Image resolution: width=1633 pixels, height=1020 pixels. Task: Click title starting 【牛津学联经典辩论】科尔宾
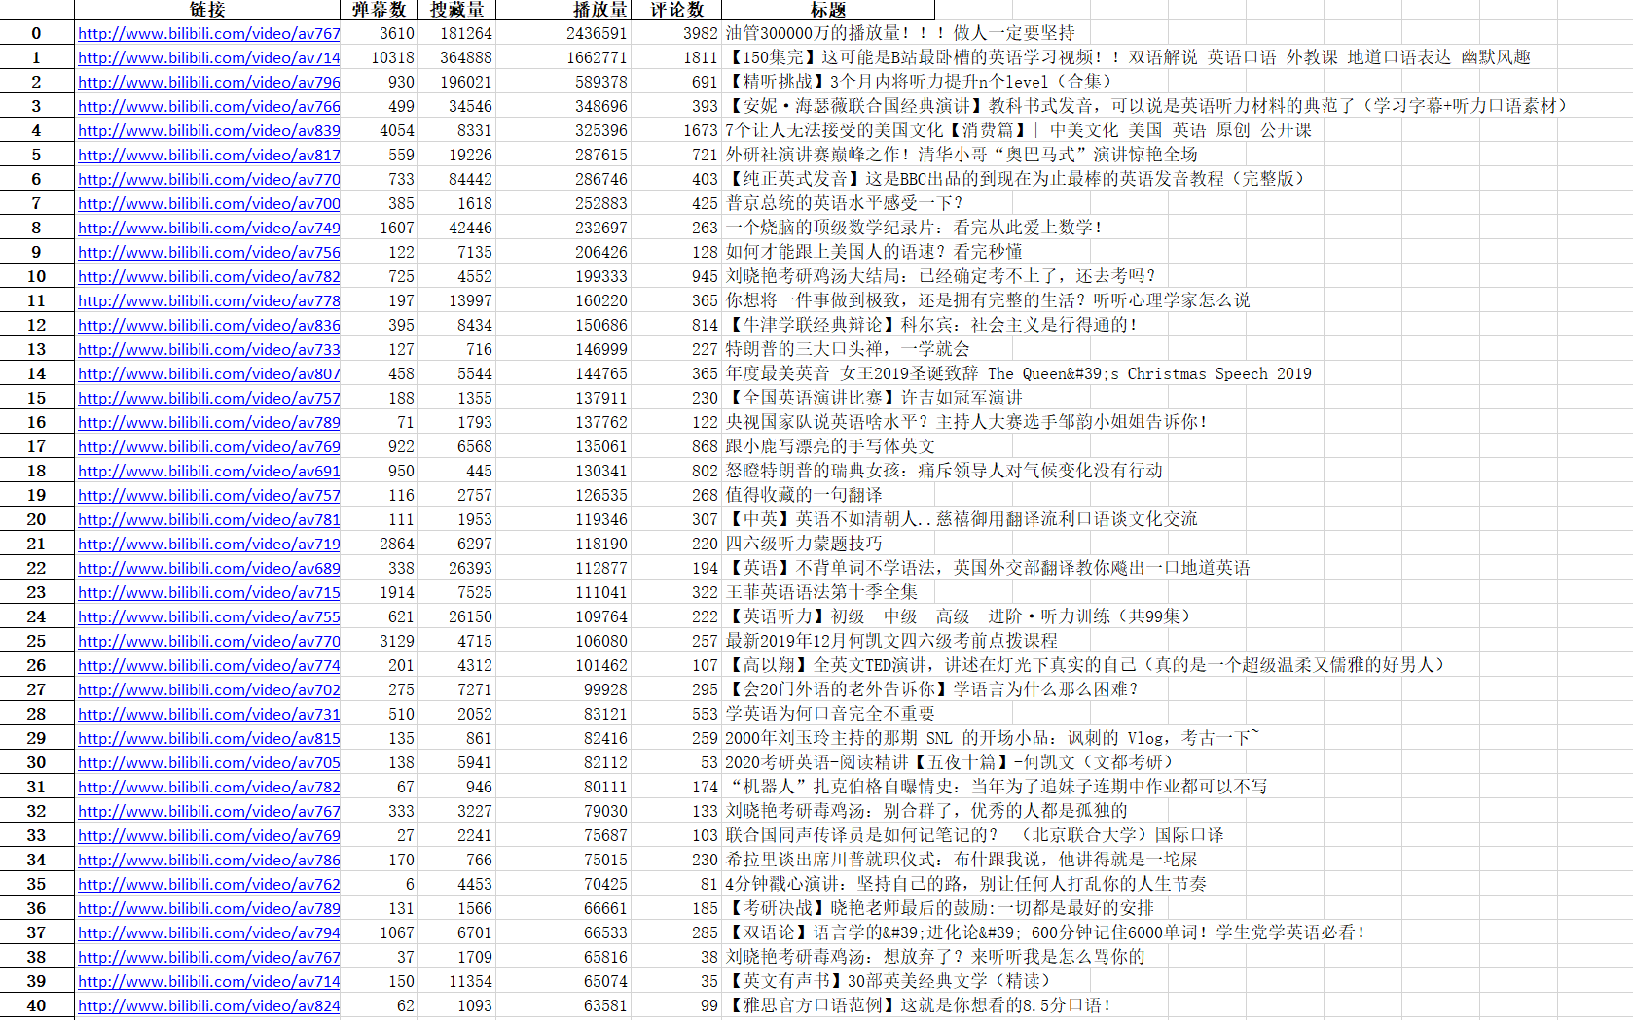931,325
